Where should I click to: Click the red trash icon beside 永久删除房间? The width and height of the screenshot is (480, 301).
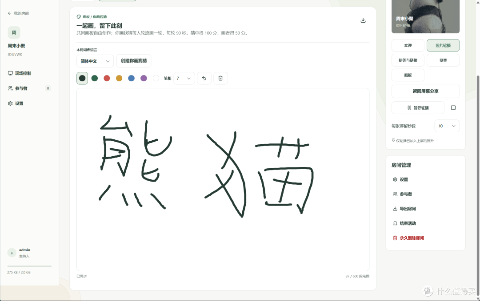(395, 238)
